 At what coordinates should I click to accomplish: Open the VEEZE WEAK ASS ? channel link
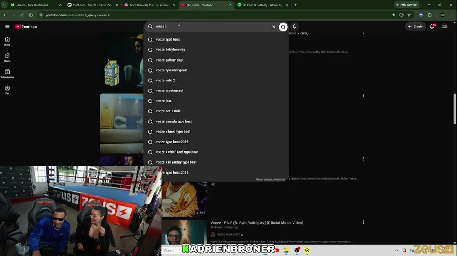(228, 235)
